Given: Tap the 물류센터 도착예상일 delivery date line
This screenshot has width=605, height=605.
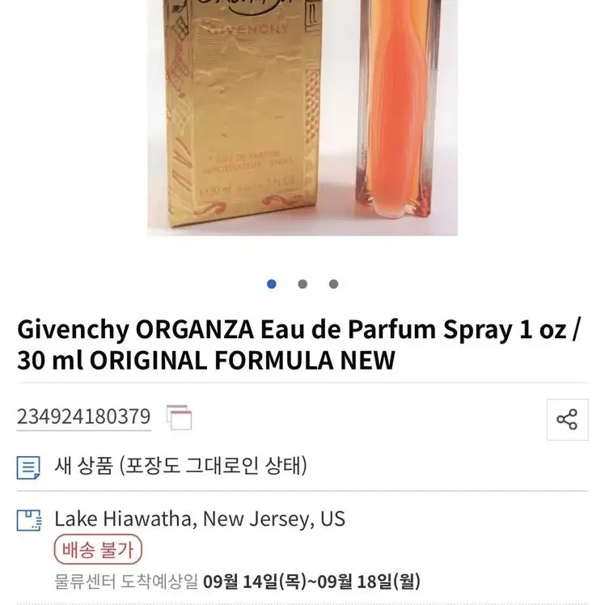Looking at the screenshot, I should (237, 582).
